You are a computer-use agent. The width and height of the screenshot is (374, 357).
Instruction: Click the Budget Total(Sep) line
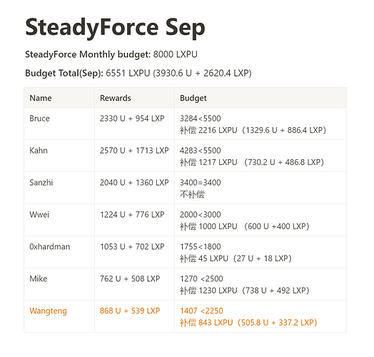click(138, 73)
